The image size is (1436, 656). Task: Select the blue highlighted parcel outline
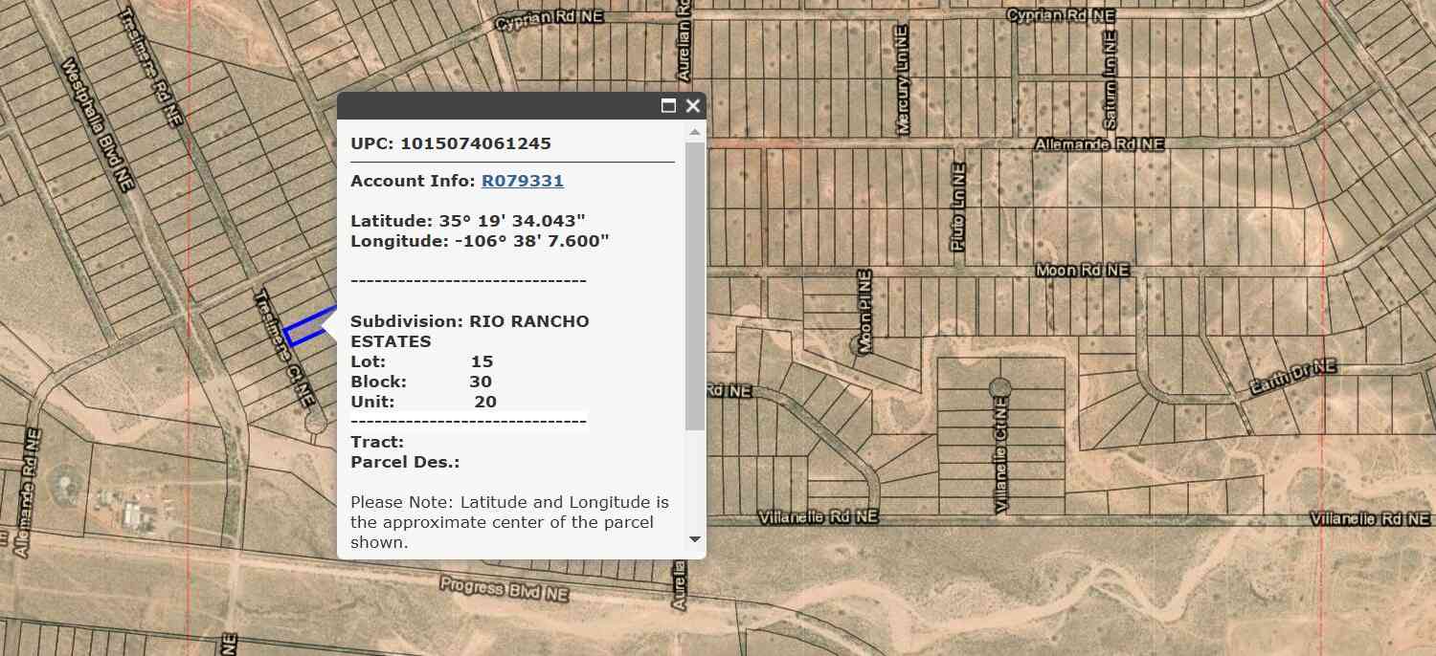point(309,327)
